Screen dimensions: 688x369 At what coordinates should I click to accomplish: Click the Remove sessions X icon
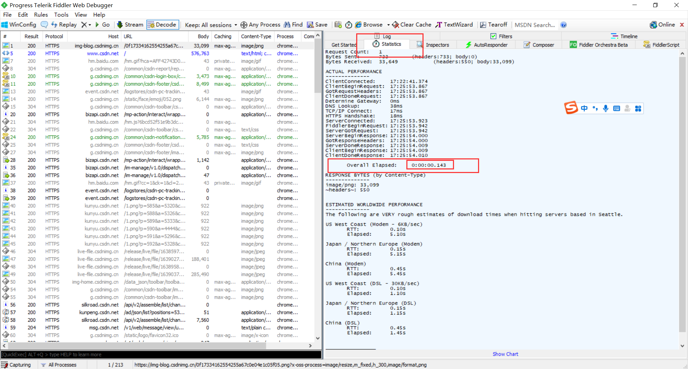click(84, 25)
